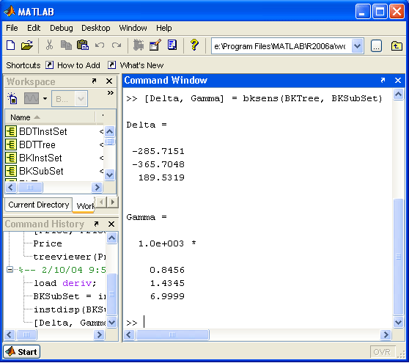Switch to the Current Directory tab
The image size is (409, 363).
[x=39, y=205]
